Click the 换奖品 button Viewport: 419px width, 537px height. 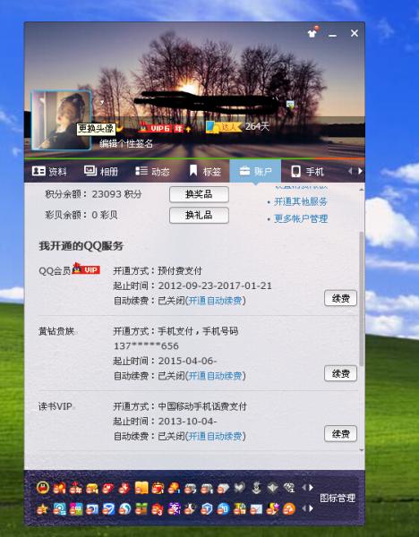(199, 194)
